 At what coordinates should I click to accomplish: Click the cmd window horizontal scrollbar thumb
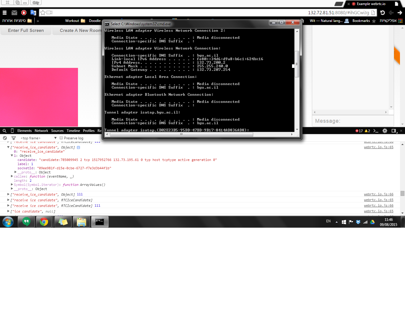click(181, 134)
